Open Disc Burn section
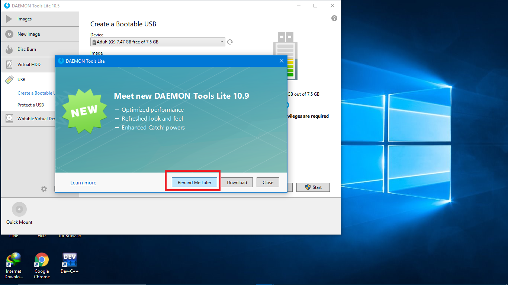The height and width of the screenshot is (285, 508). click(x=40, y=49)
